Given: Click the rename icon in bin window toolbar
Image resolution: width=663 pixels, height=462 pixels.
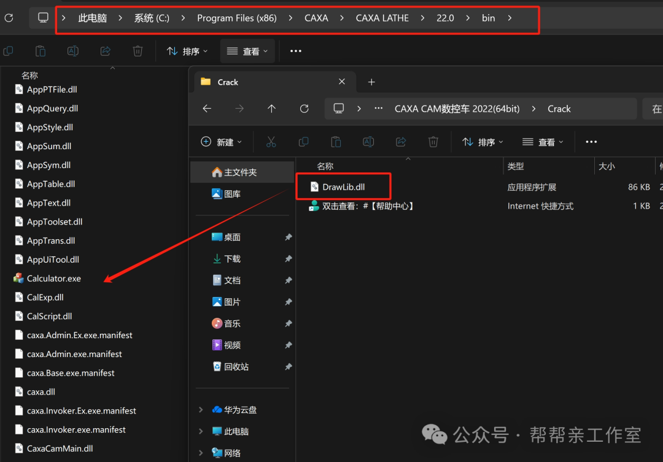Looking at the screenshot, I should coord(72,51).
